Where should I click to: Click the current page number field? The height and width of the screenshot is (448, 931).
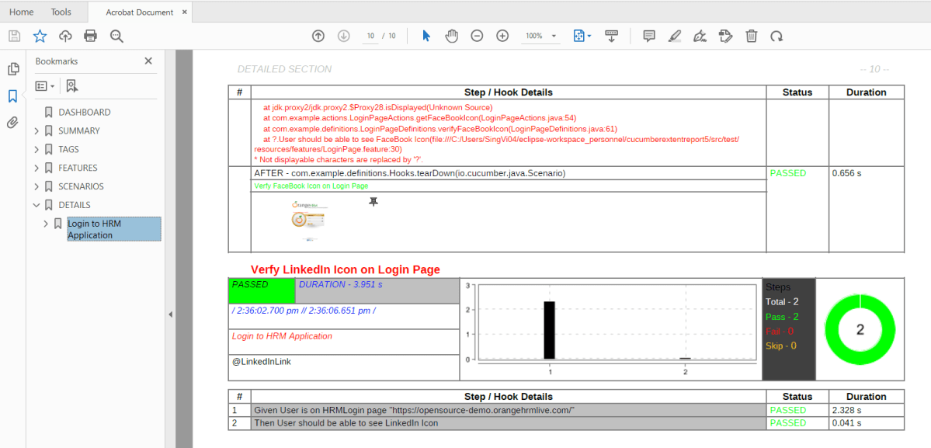pyautogui.click(x=370, y=36)
